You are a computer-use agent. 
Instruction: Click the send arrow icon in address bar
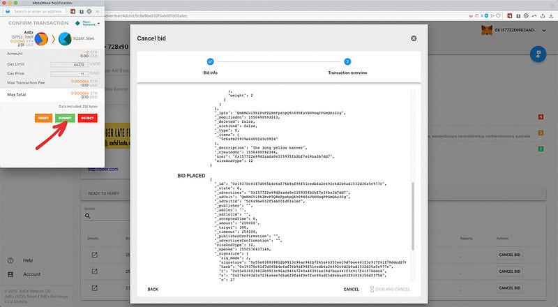[x=492, y=15]
